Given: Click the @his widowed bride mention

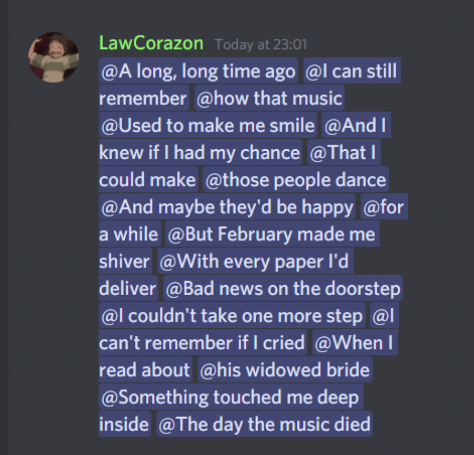Looking at the screenshot, I should pyautogui.click(x=285, y=370).
